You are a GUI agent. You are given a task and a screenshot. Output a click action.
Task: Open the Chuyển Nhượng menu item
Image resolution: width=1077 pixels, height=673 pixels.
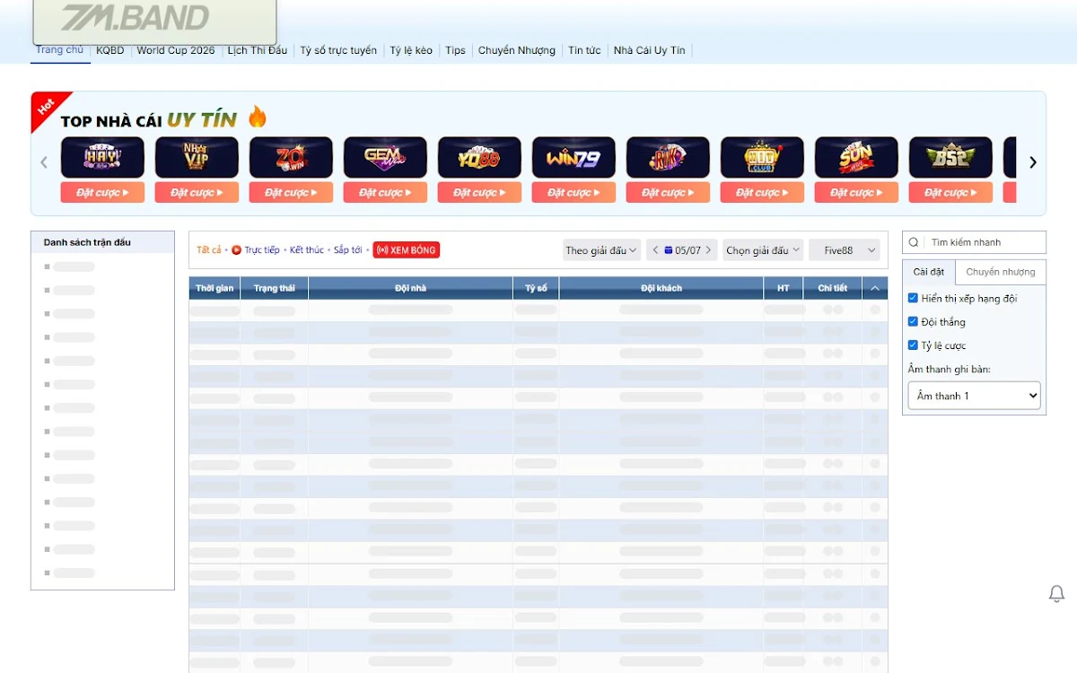pyautogui.click(x=517, y=50)
